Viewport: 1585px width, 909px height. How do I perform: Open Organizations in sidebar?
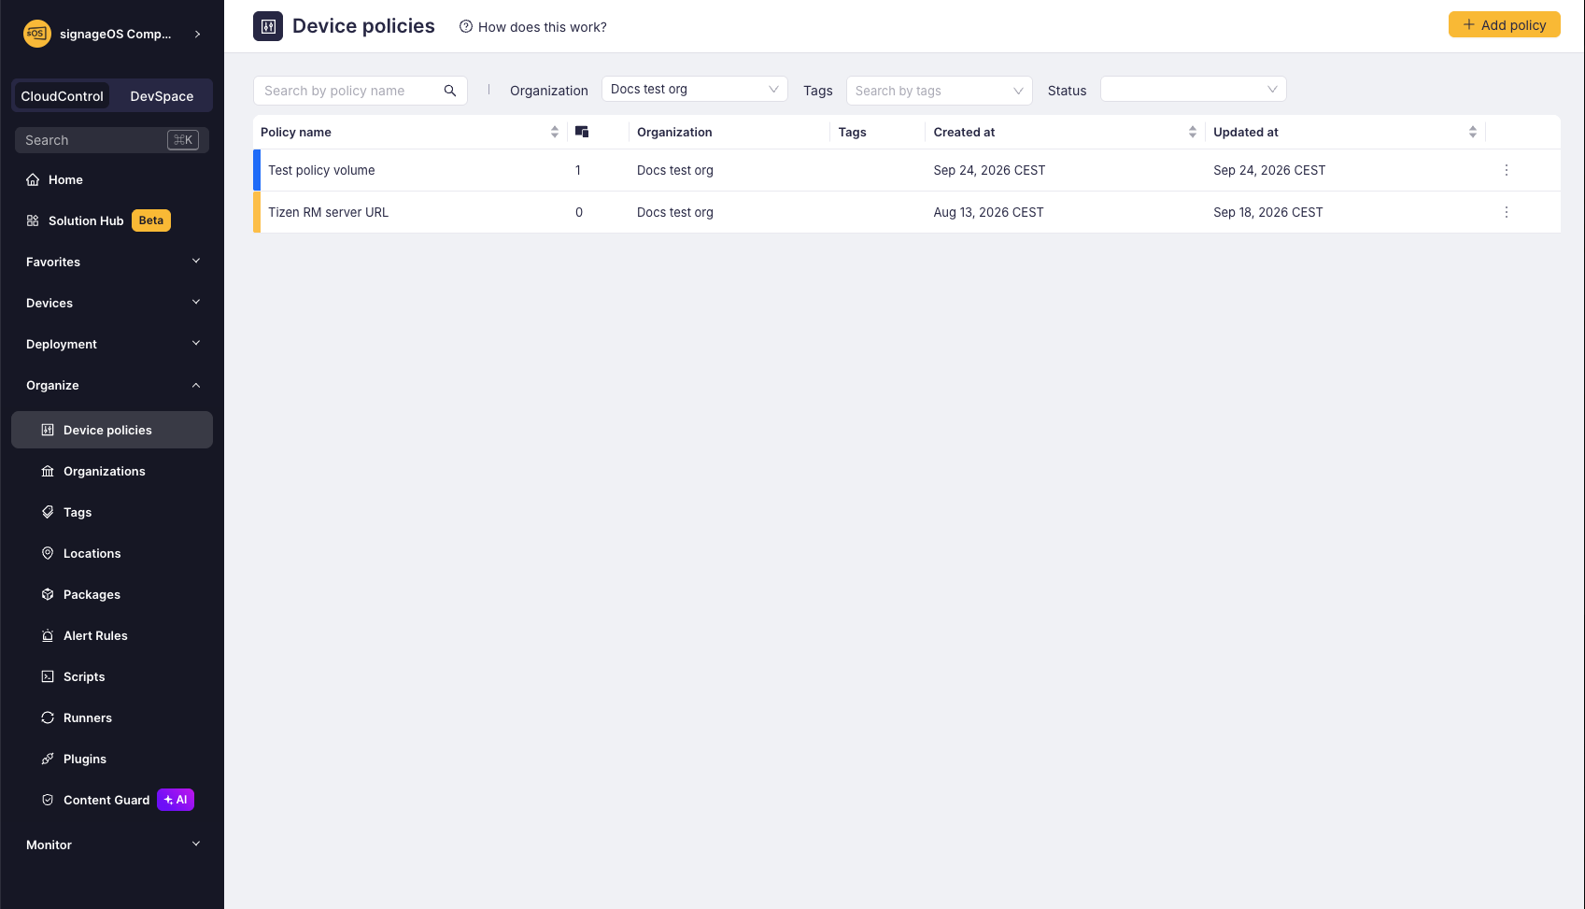[112, 471]
